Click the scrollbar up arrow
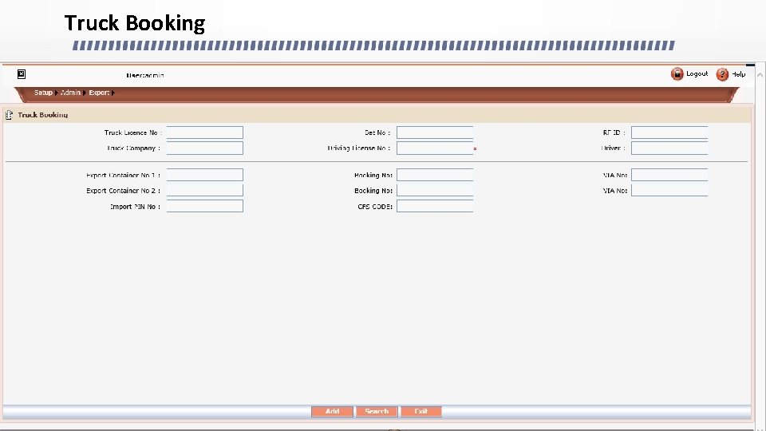 pos(760,75)
